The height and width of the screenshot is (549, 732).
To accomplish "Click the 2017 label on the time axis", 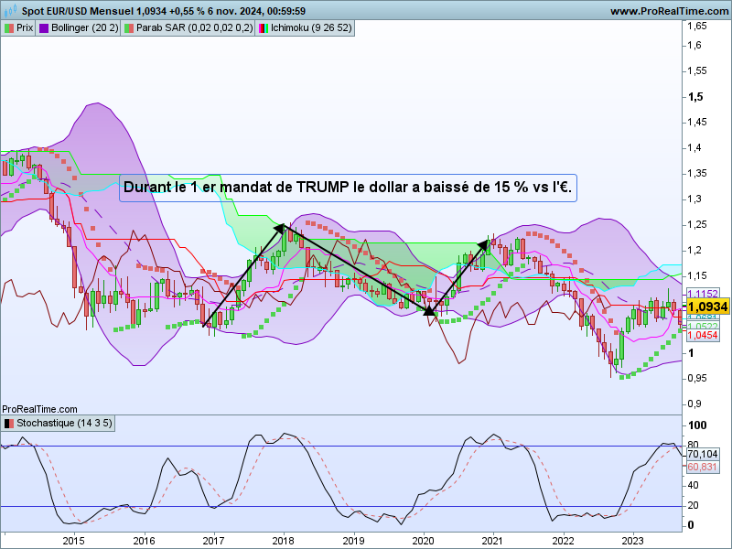I will [x=213, y=542].
